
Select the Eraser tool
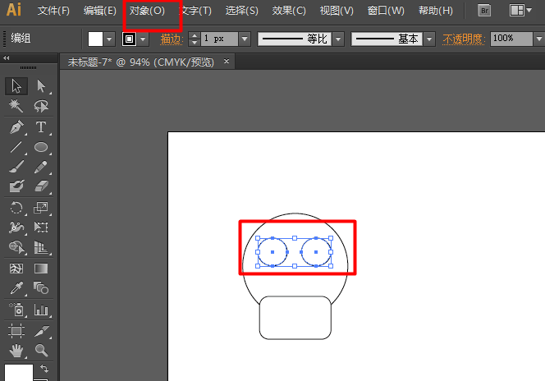pos(41,186)
